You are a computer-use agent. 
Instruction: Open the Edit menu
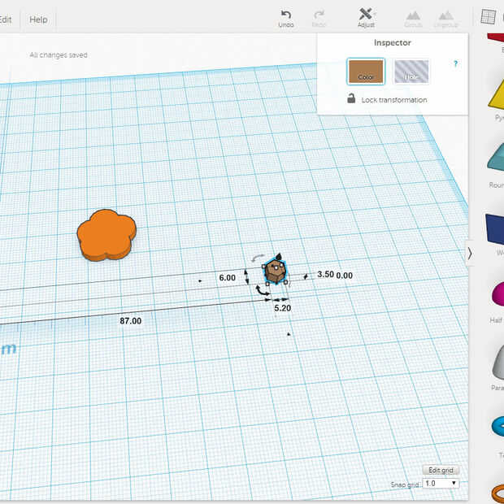point(6,20)
